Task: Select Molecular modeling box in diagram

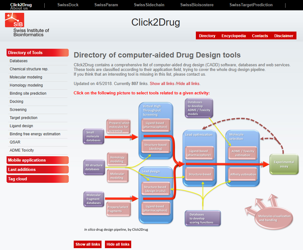Action: [x=117, y=176]
